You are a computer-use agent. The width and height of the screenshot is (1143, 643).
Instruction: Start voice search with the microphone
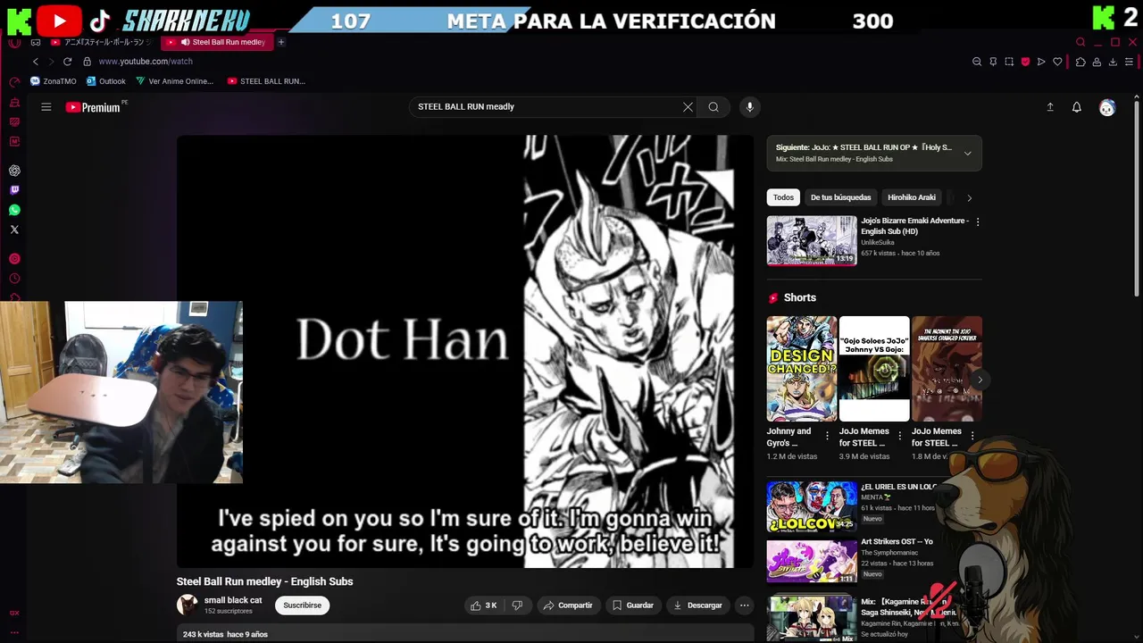(750, 107)
